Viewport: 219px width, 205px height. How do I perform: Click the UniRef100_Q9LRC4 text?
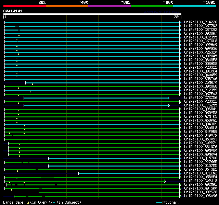coord(201,71)
